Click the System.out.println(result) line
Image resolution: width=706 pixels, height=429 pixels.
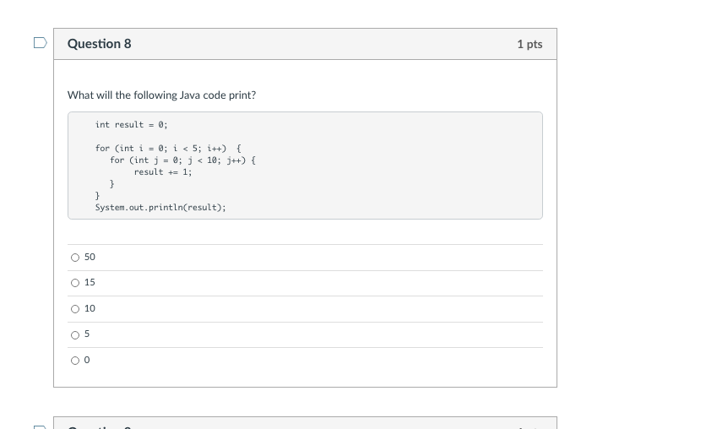coord(160,208)
